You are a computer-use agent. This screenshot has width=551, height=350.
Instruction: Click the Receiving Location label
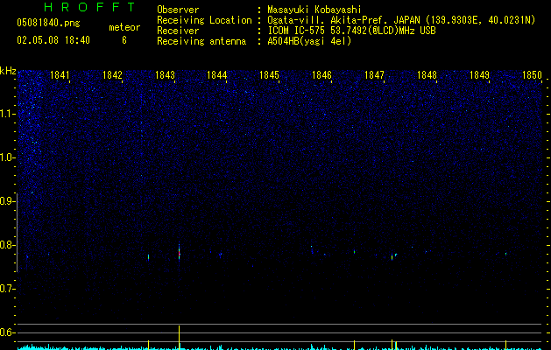pos(204,20)
